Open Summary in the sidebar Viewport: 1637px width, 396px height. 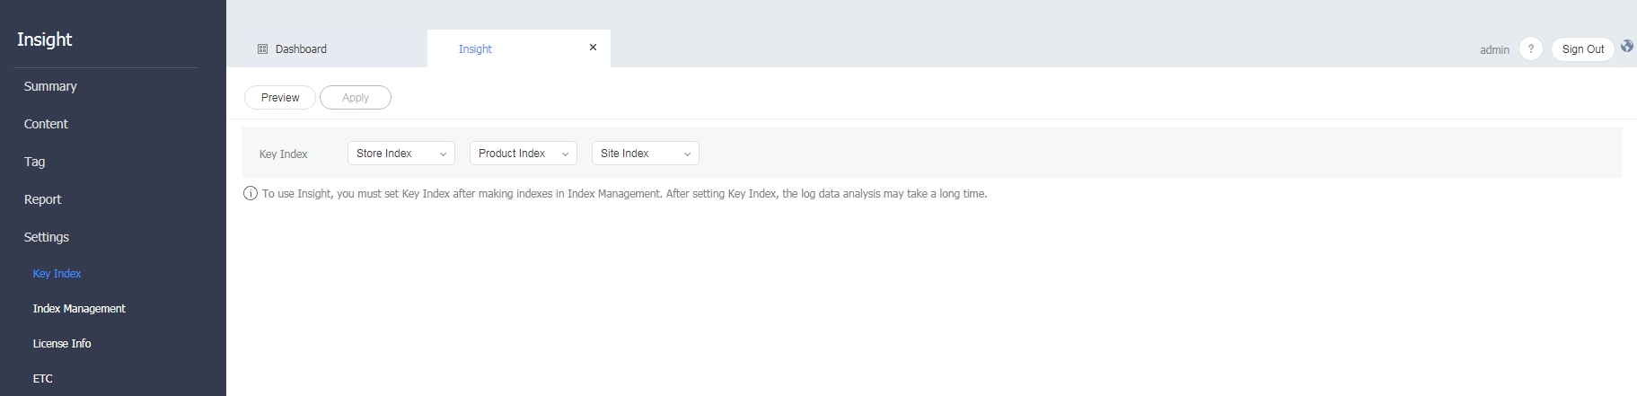[50, 86]
